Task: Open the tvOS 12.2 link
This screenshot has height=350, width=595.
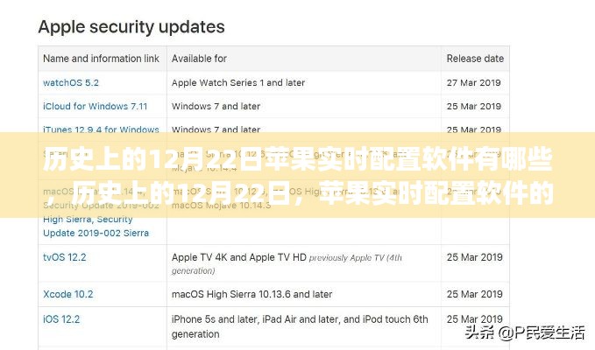Action: coord(65,257)
